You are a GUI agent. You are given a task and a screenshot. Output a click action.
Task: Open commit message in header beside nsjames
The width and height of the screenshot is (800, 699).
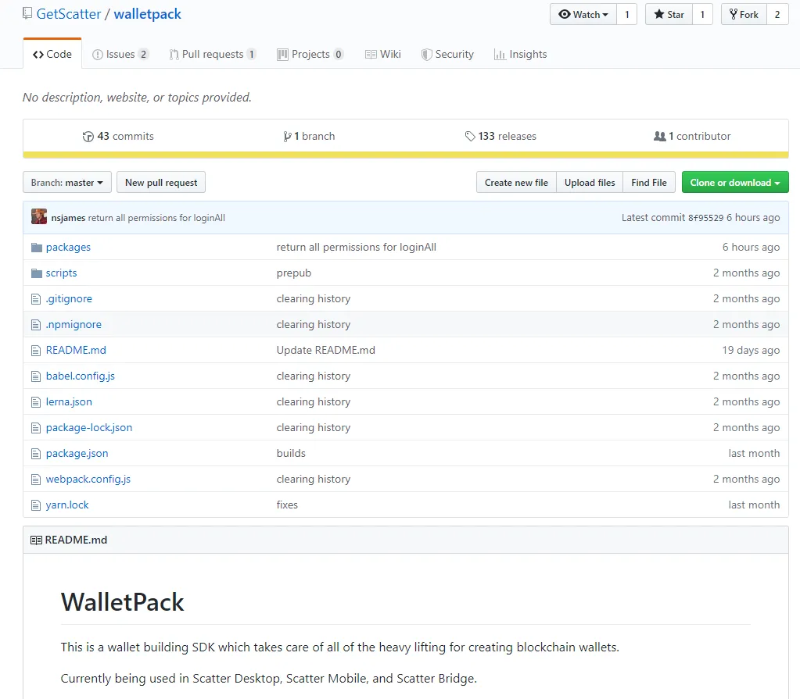(x=156, y=218)
